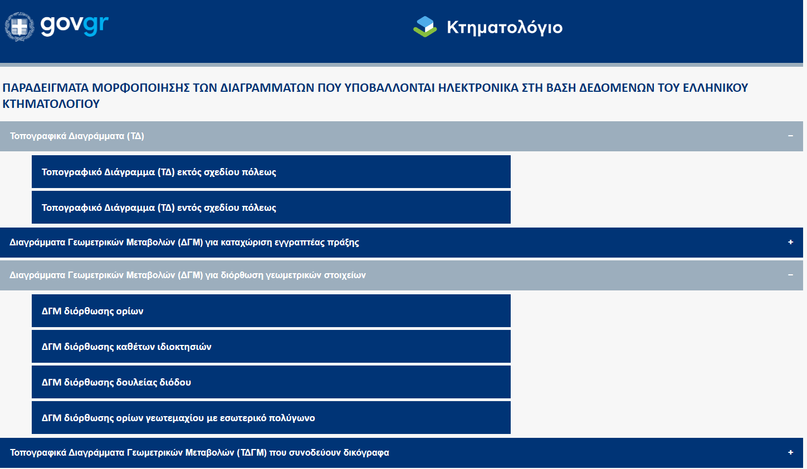Viewport: 807px width, 469px height.
Task: Click minus icon on ΔΓΜ διόρθωση γεωμετρικών στοιχείων row
Action: pos(790,275)
